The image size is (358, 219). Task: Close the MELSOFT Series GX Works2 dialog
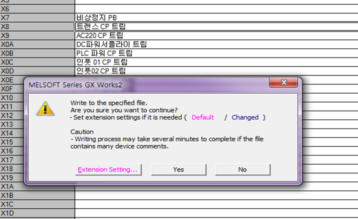(x=283, y=83)
